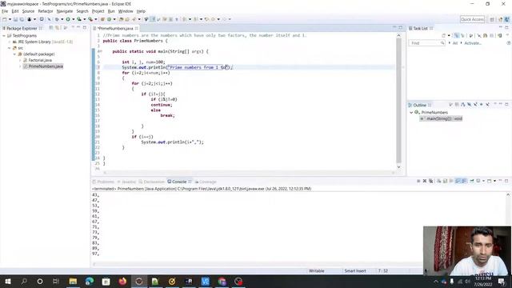This screenshot has width=512, height=288.
Task: Click the All filter link in Task List
Action: pos(455,43)
